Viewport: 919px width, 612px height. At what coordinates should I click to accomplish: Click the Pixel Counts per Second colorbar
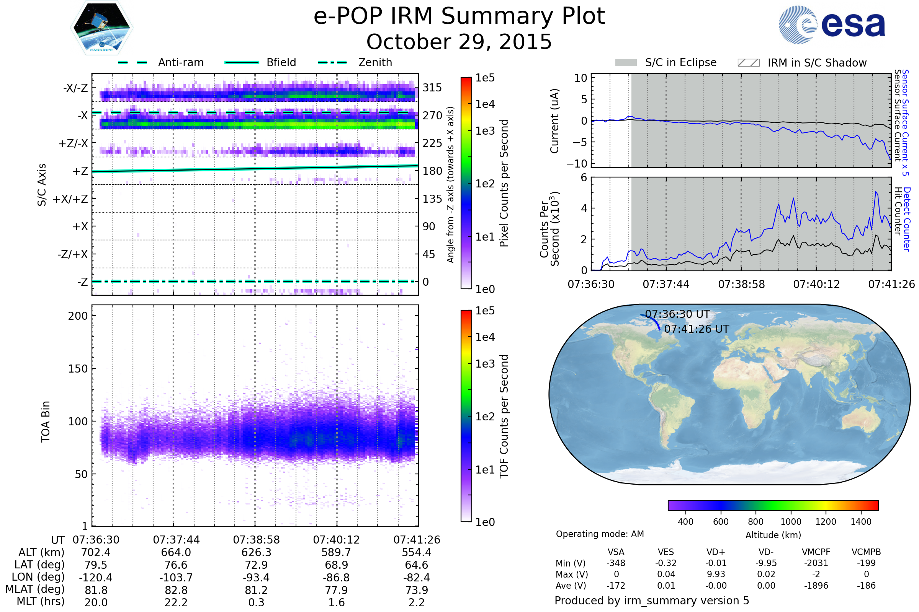click(x=466, y=183)
